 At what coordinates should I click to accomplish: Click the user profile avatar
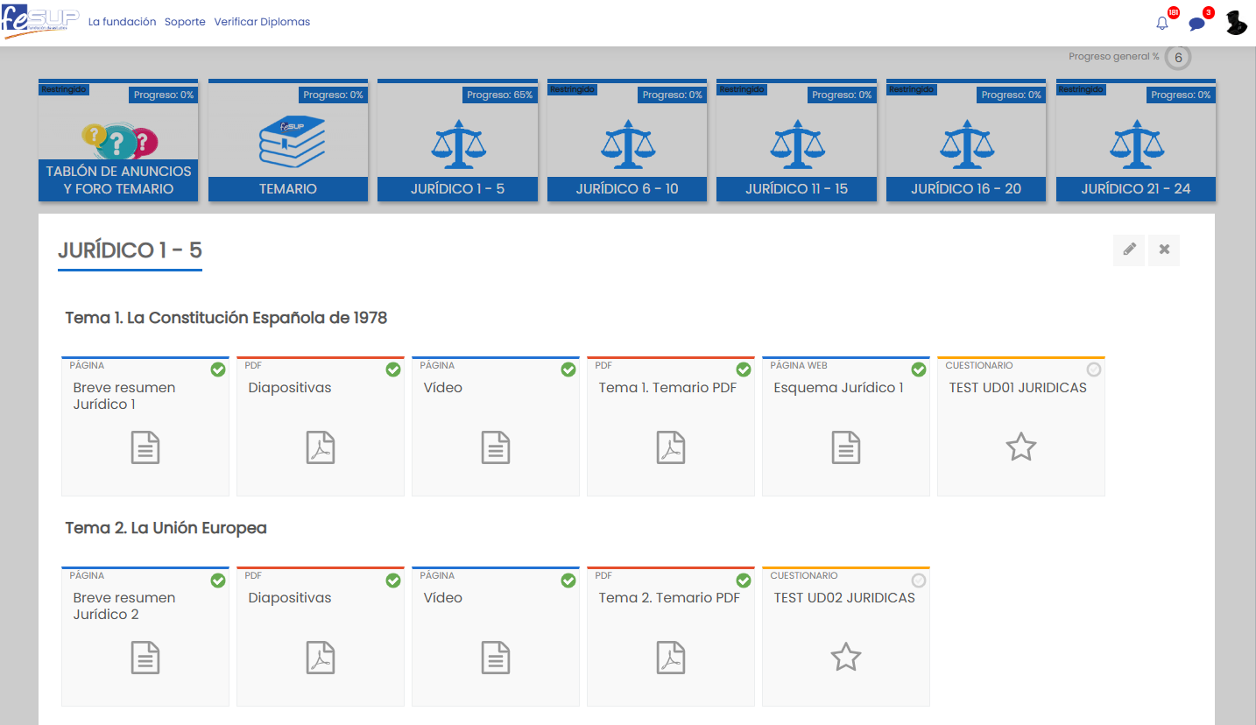(x=1236, y=23)
